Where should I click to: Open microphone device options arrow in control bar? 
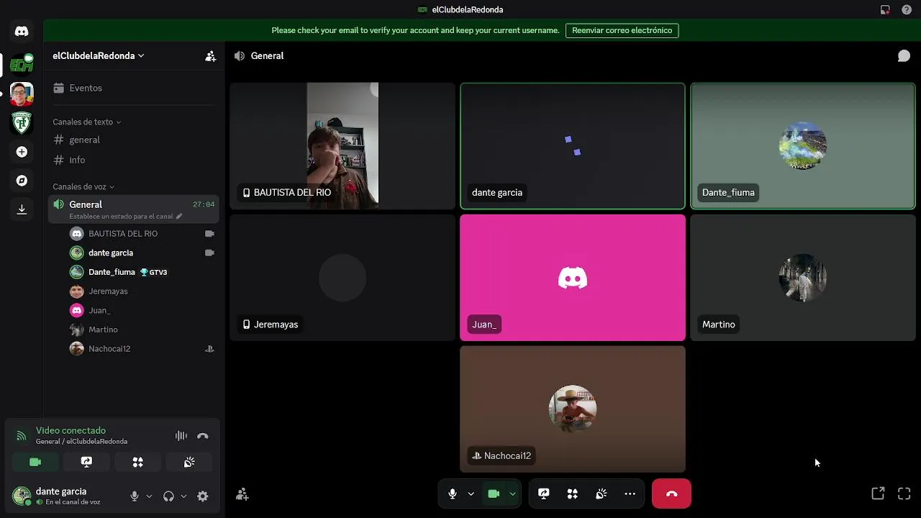click(x=471, y=494)
